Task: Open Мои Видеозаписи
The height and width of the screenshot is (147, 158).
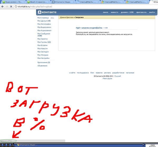Action: [44, 27]
